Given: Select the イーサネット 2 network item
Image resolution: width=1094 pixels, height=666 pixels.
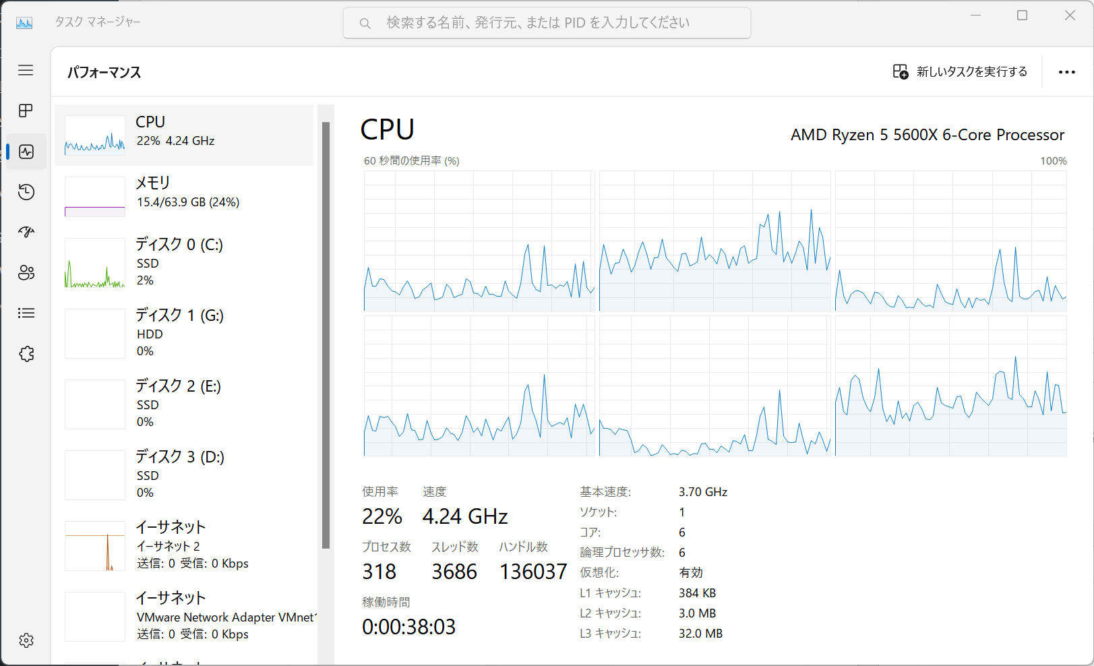Looking at the screenshot, I should 184,545.
